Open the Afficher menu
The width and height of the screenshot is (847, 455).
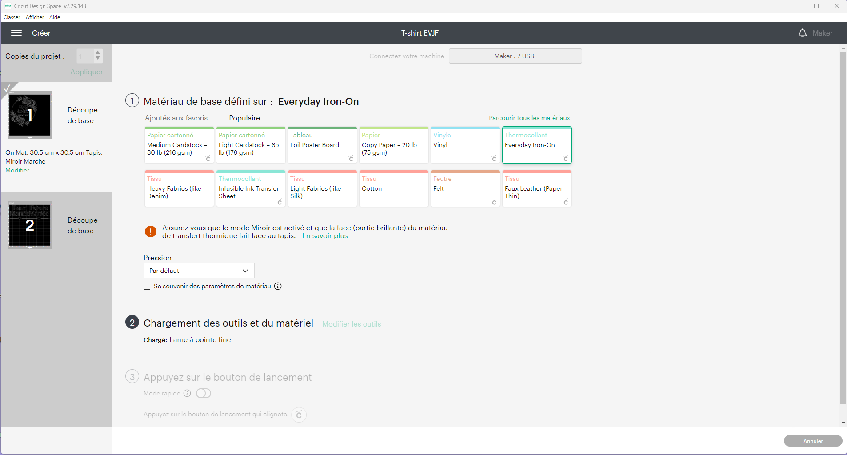point(35,17)
